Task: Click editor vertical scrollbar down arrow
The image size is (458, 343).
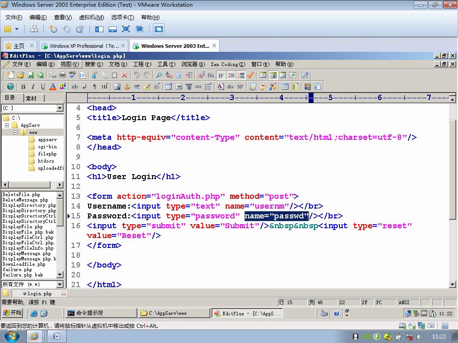Action: coord(452,284)
